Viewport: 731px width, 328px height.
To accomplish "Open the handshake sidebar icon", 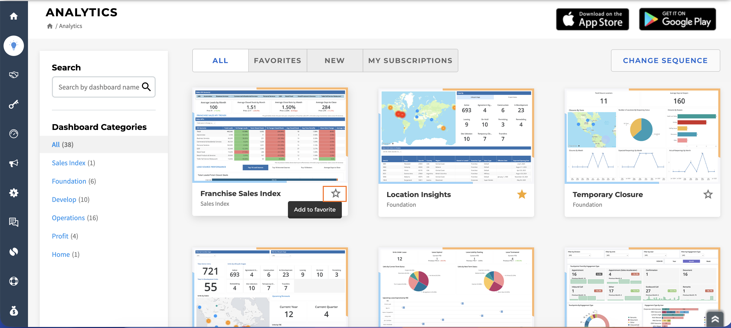I will 14,75.
